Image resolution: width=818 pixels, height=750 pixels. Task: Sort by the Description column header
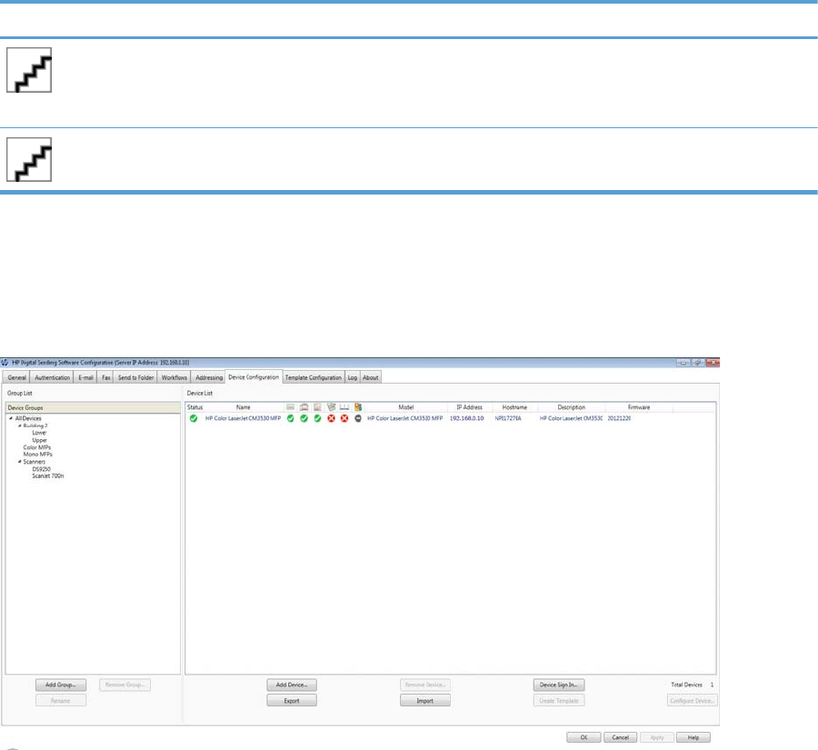click(x=572, y=407)
